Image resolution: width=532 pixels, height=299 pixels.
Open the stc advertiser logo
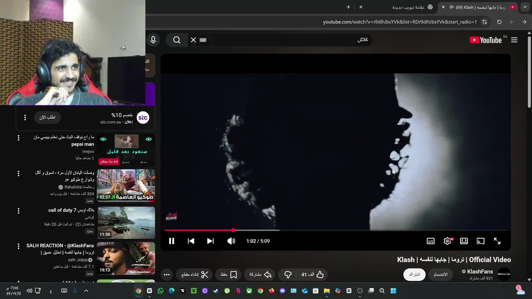point(143,118)
